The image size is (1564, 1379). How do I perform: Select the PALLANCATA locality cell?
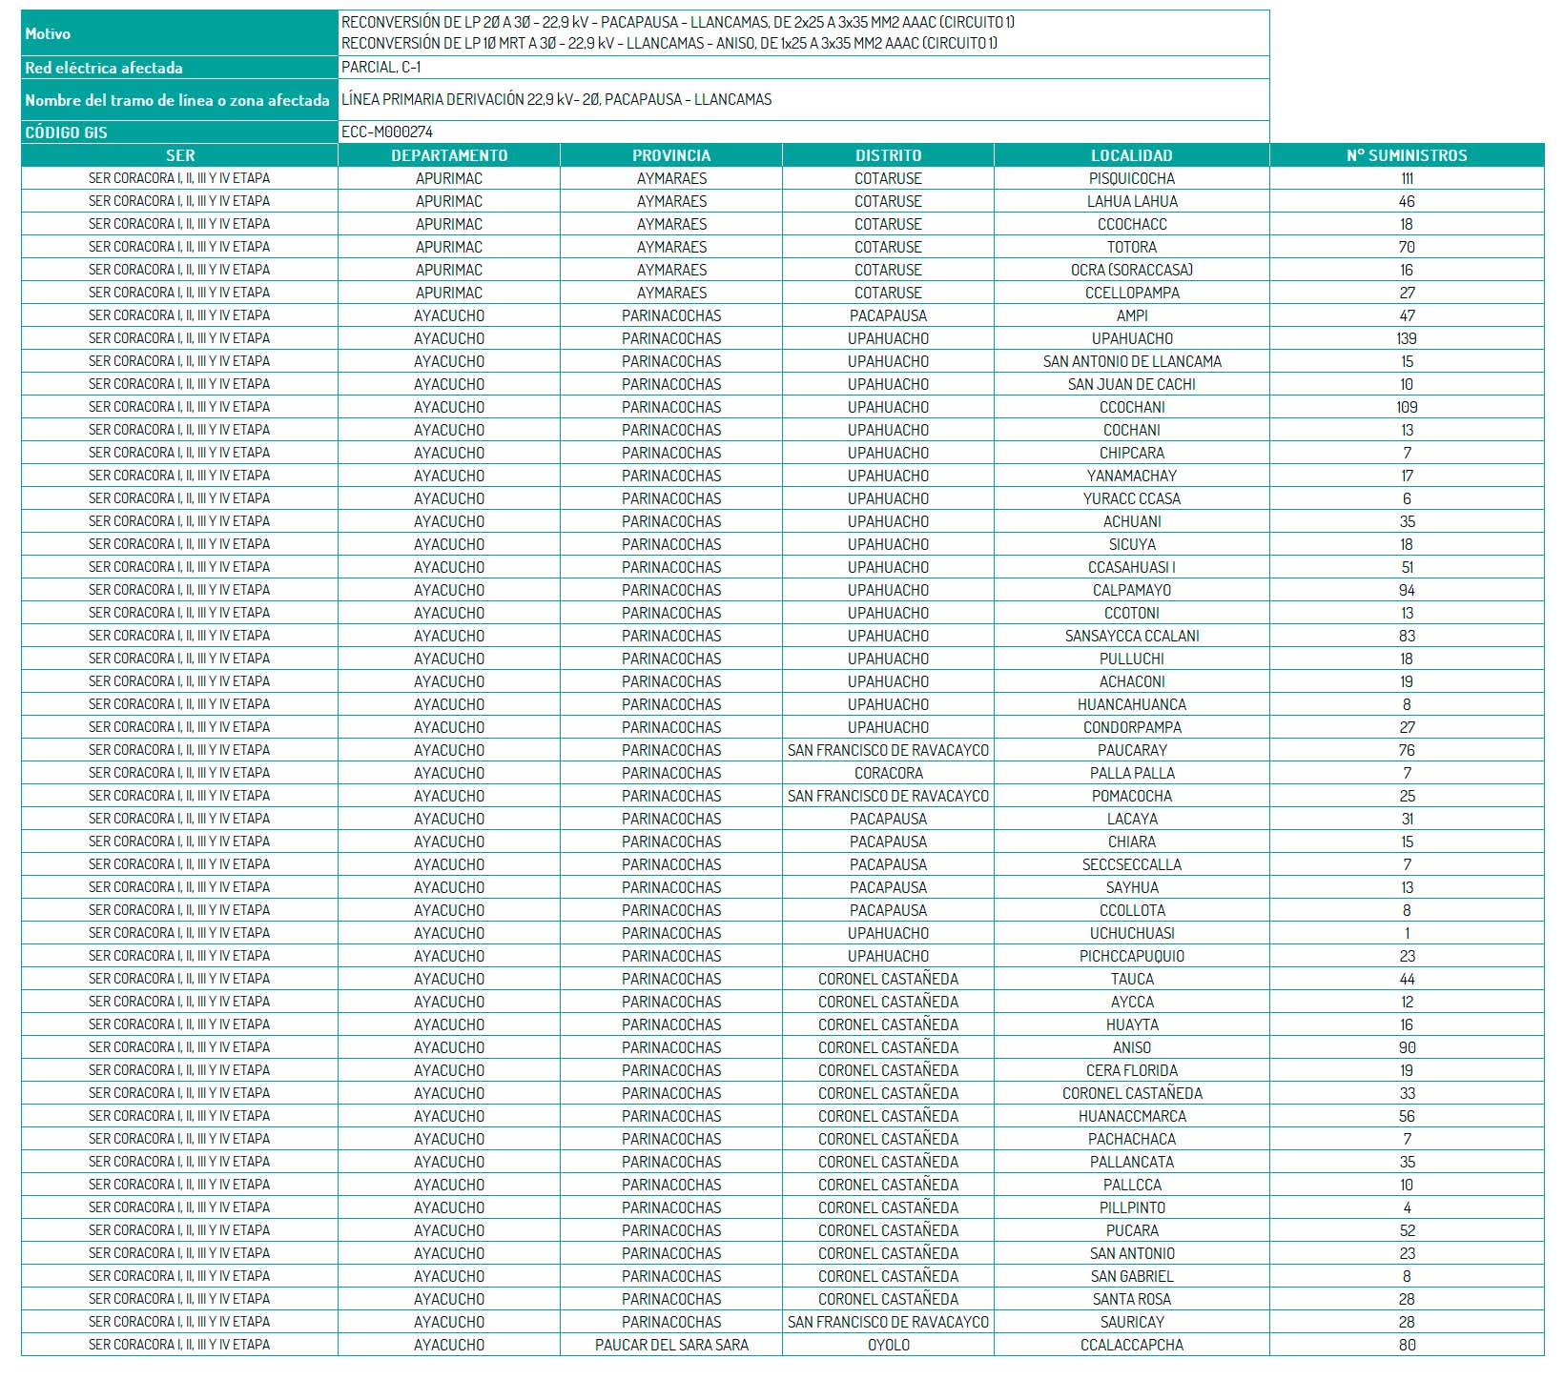[x=1132, y=1162]
